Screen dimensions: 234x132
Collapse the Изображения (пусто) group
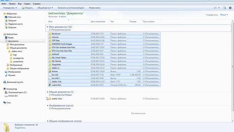pos(48,106)
